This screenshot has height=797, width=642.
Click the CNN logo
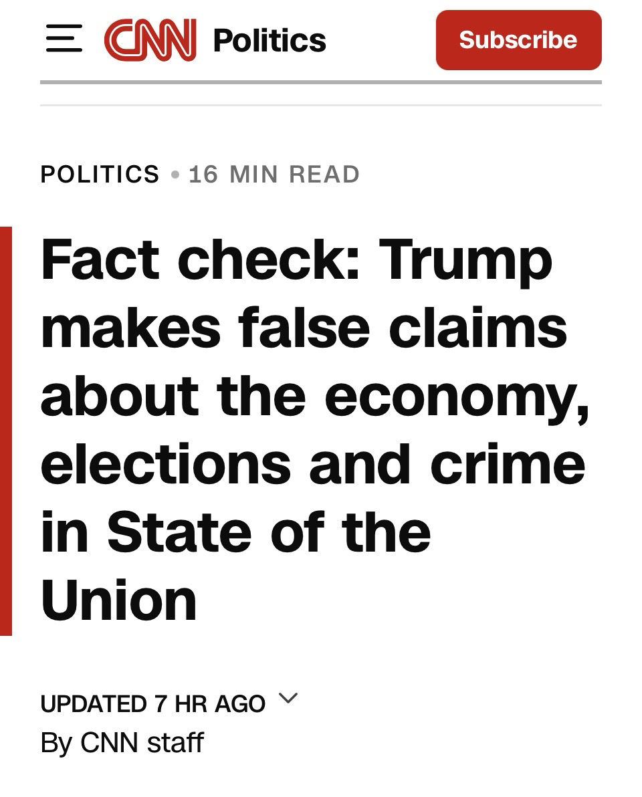[x=150, y=40]
